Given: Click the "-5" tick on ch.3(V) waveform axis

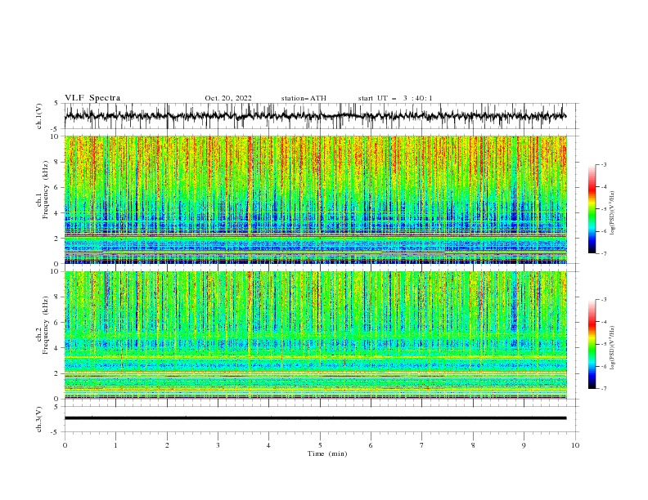Looking at the screenshot, I should [x=56, y=432].
